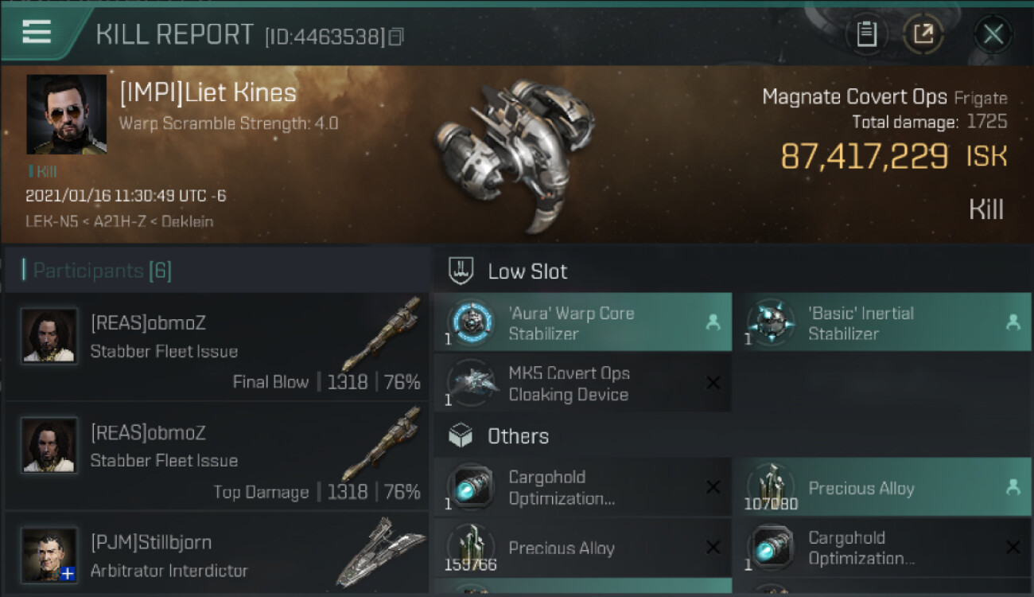This screenshot has height=597, width=1034.
Task: Inspect the Magnate Covert Ops ship image
Action: point(515,155)
